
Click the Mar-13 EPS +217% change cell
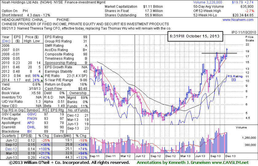click(x=44, y=153)
